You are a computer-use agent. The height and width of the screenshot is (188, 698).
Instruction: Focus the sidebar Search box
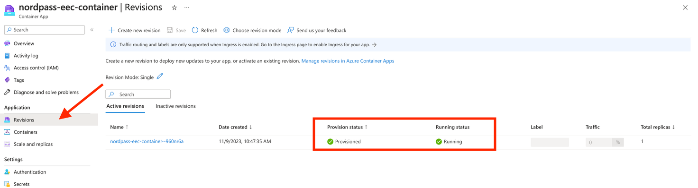(45, 30)
